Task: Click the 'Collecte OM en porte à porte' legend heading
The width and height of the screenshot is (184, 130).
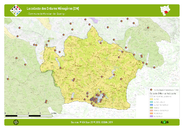Action: pos(163,94)
